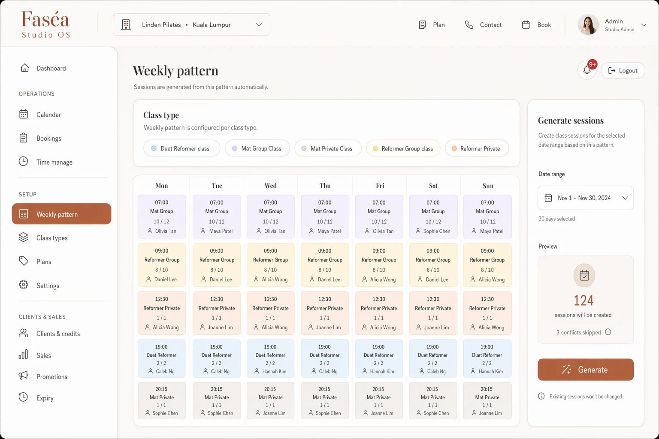The width and height of the screenshot is (659, 439).
Task: Open Time manage menu label
Action: [x=54, y=162]
